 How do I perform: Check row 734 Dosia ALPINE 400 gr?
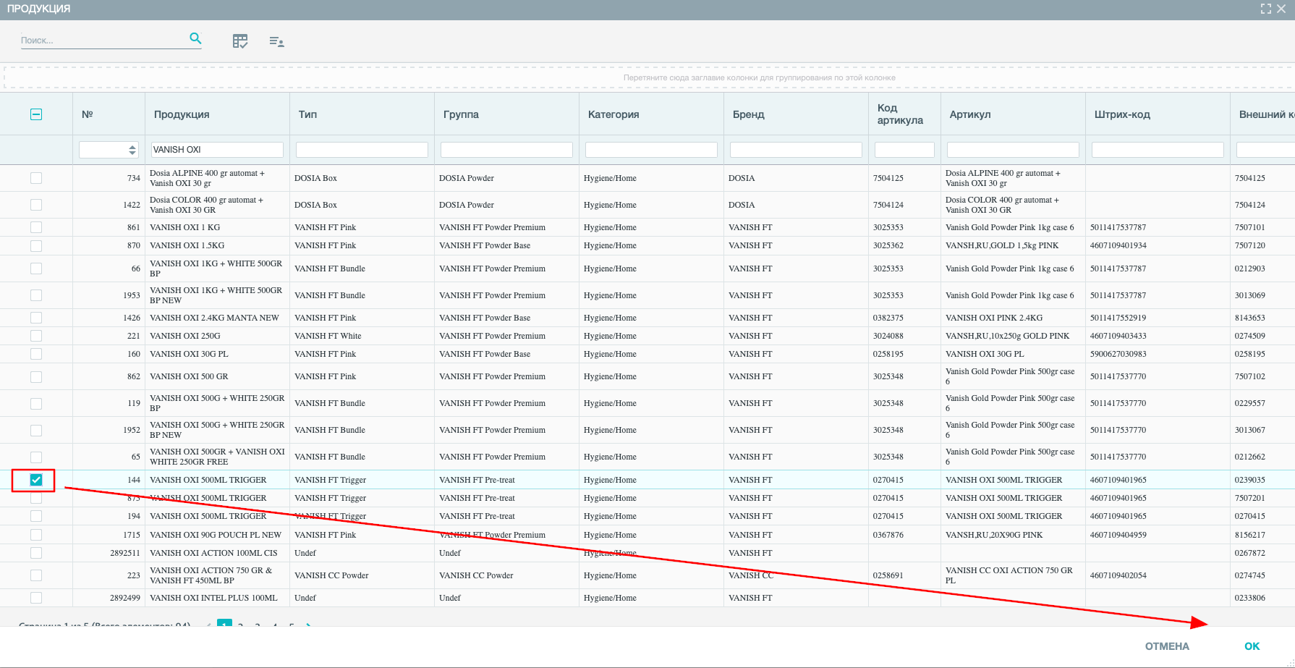point(36,178)
